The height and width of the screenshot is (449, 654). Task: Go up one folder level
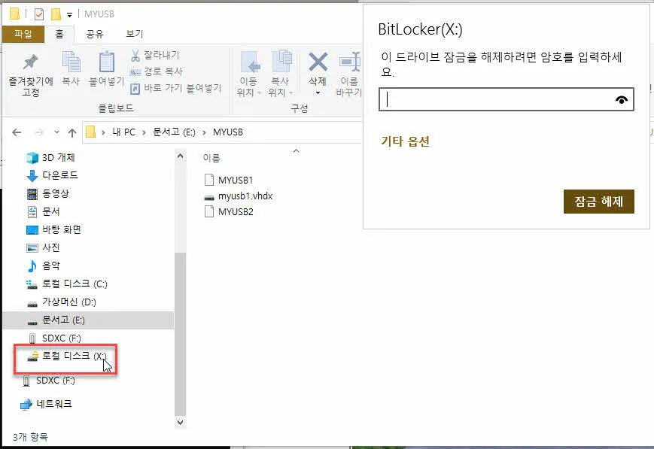[x=72, y=132]
